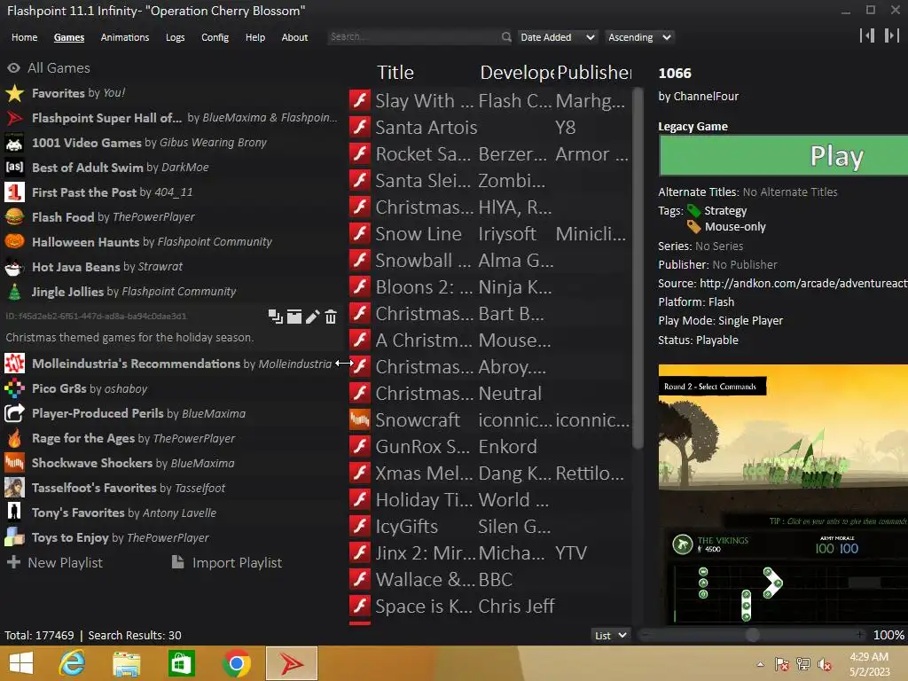Click the Molleindustria's Recommendations icon
908x681 pixels.
point(14,364)
